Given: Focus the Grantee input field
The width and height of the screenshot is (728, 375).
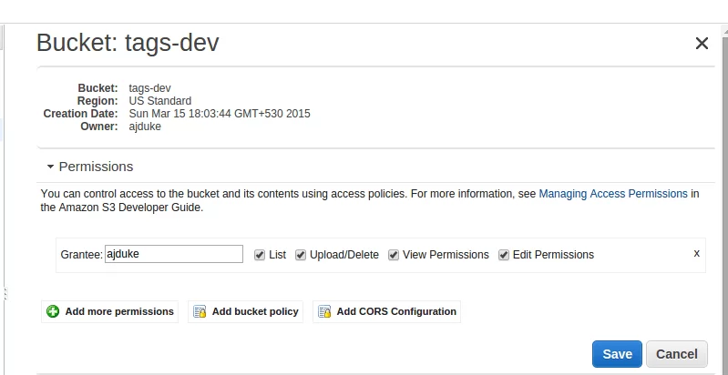Looking at the screenshot, I should 174,254.
